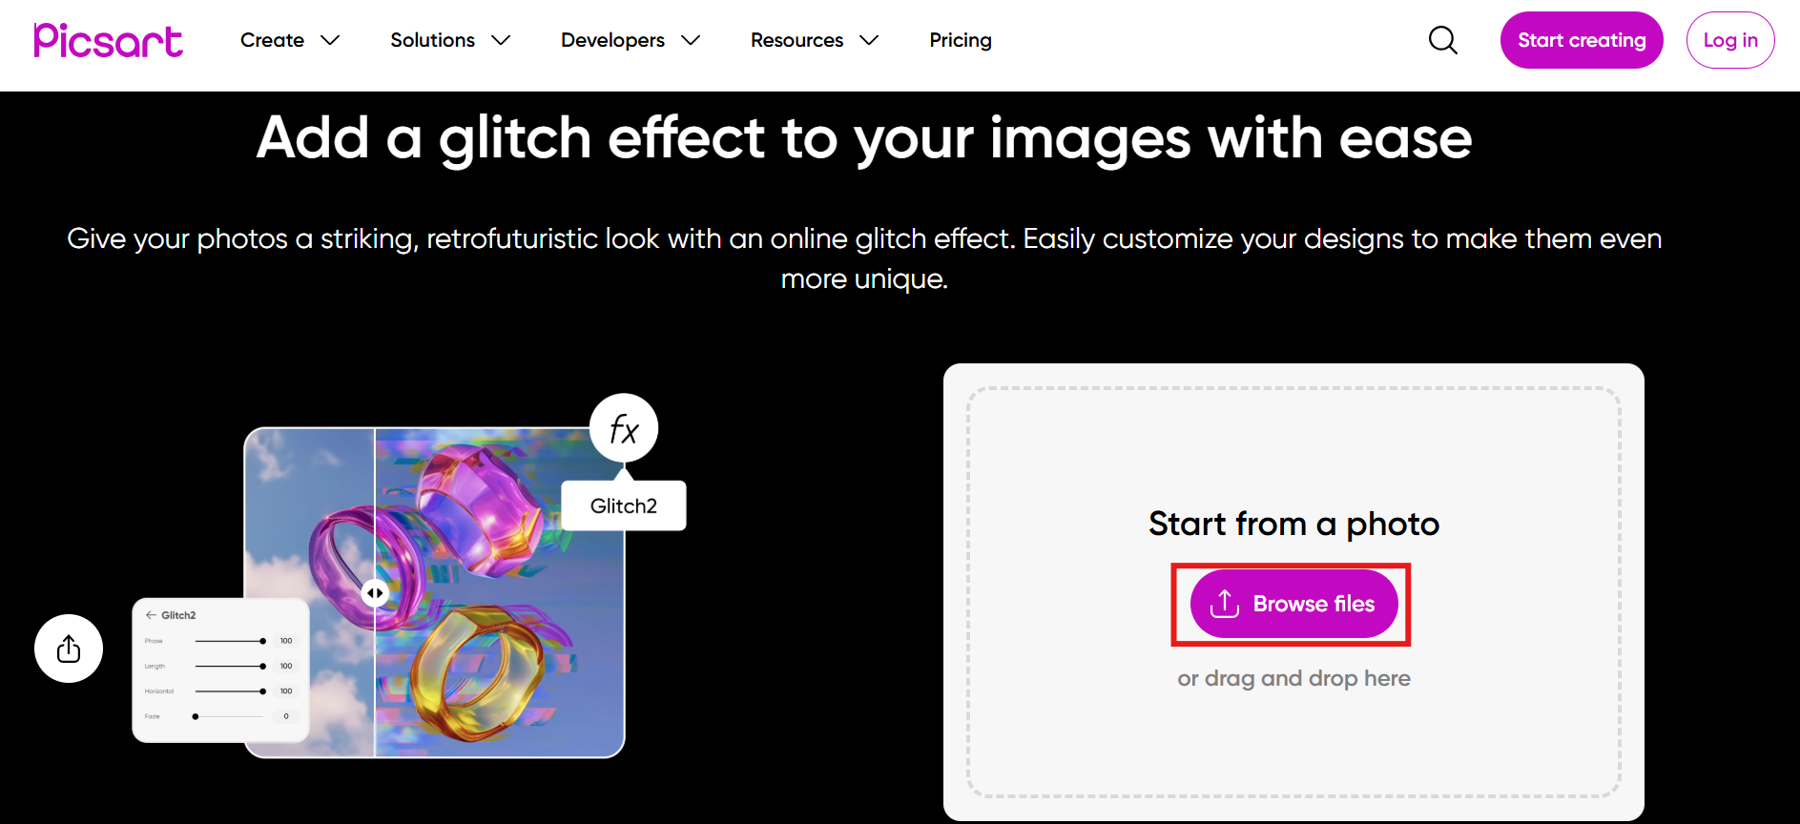The height and width of the screenshot is (824, 1800).
Task: Click the upload icon on Browse files
Action: click(x=1225, y=604)
